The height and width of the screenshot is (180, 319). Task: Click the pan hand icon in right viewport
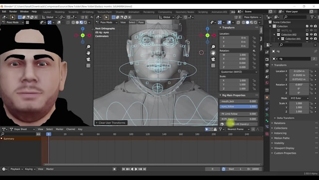(x=213, y=53)
